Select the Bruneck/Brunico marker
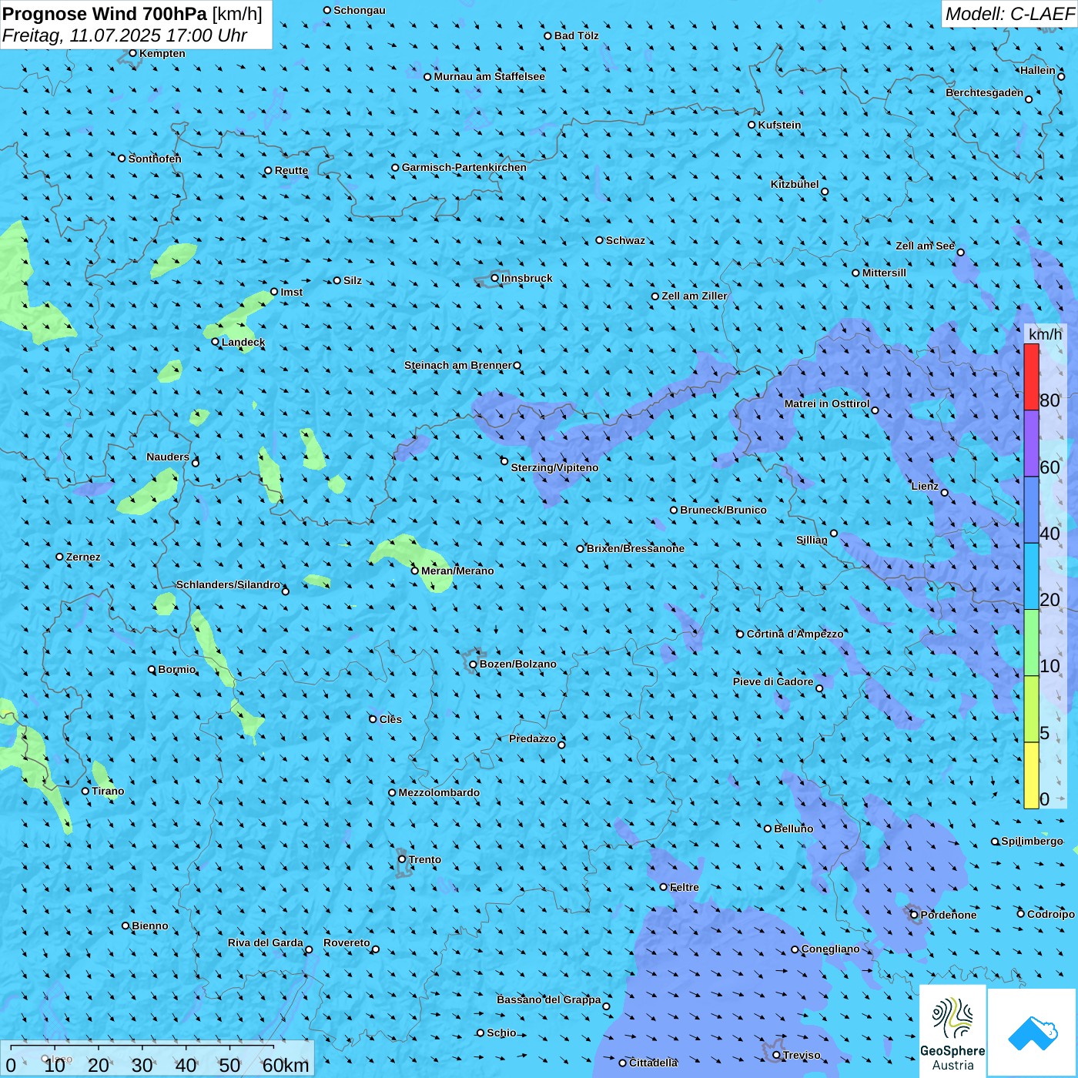 click(x=674, y=510)
